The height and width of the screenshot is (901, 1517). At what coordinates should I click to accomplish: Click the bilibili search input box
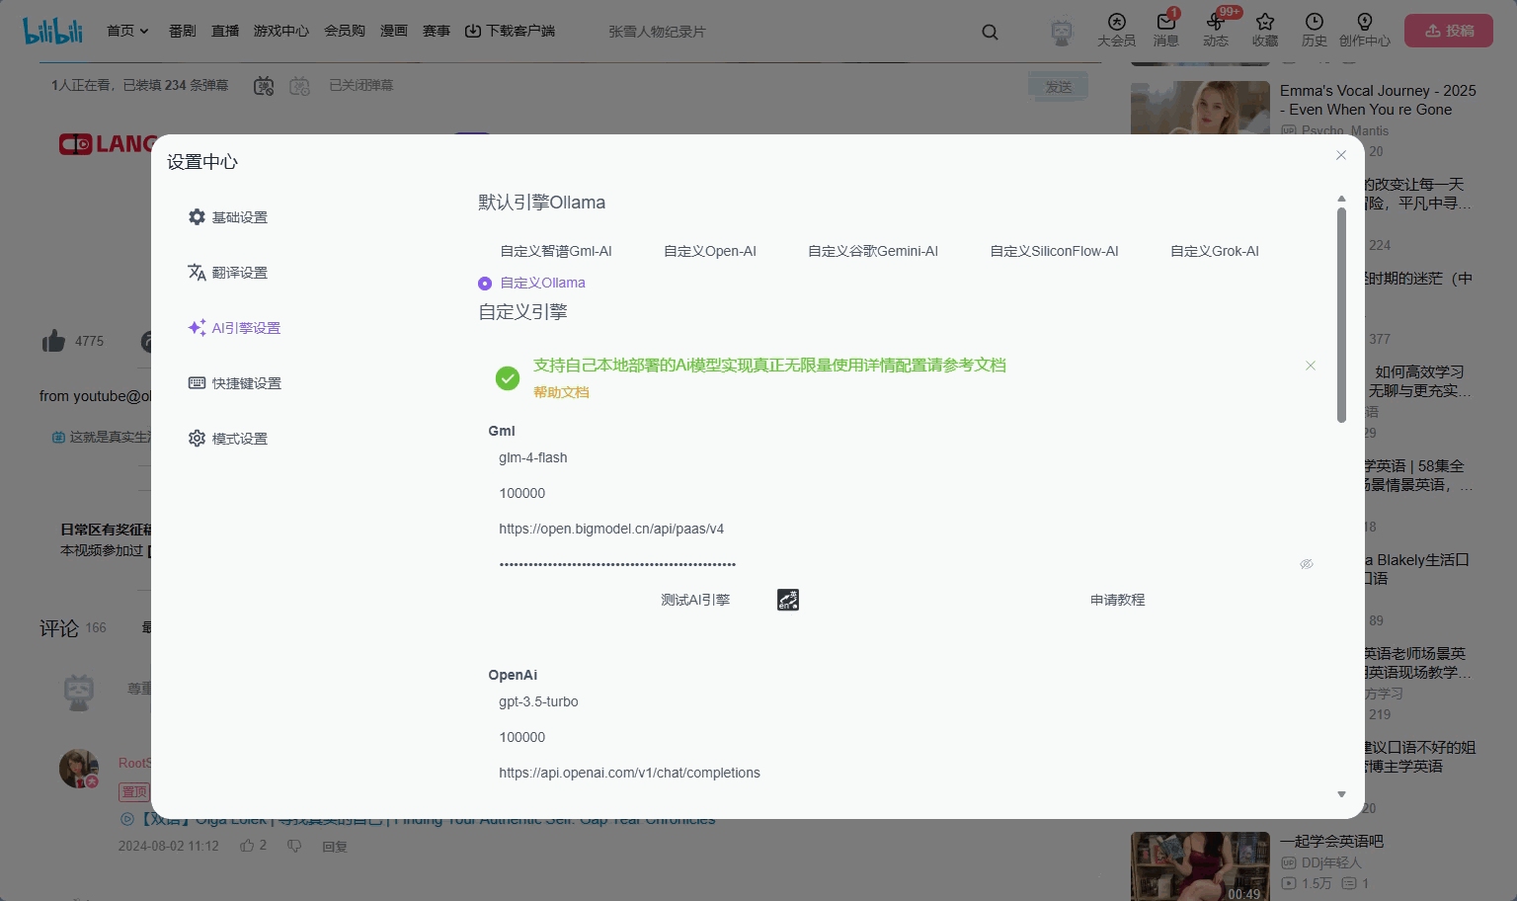point(785,32)
